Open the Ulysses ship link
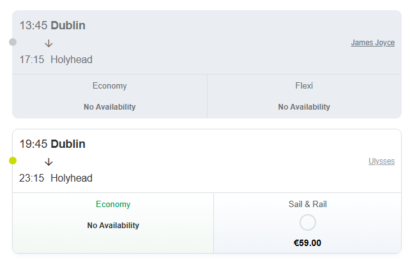The image size is (410, 260). 381,161
